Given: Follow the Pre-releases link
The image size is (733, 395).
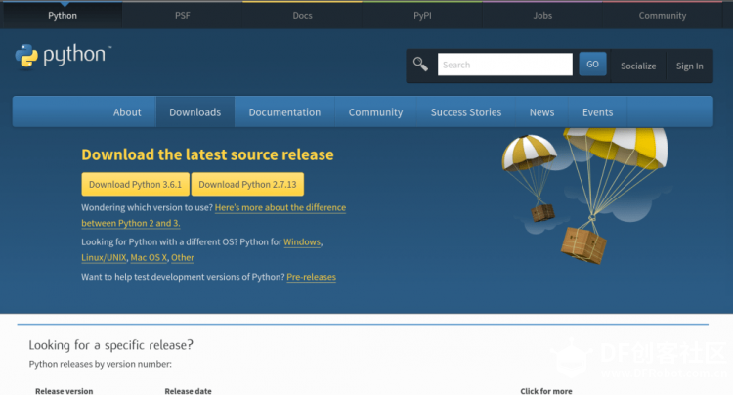Looking at the screenshot, I should pos(312,277).
